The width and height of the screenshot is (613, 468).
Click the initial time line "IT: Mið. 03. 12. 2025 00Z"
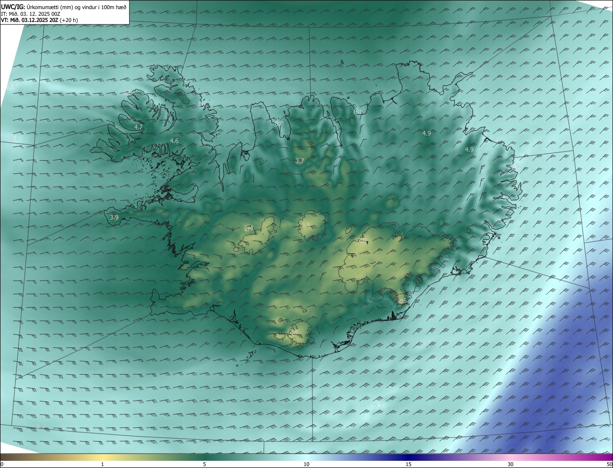point(31,14)
